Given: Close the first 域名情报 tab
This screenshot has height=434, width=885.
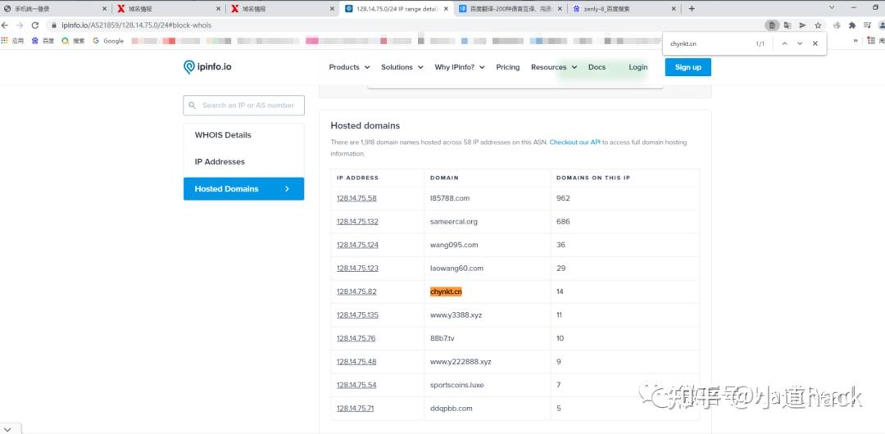Looking at the screenshot, I should tap(219, 8).
